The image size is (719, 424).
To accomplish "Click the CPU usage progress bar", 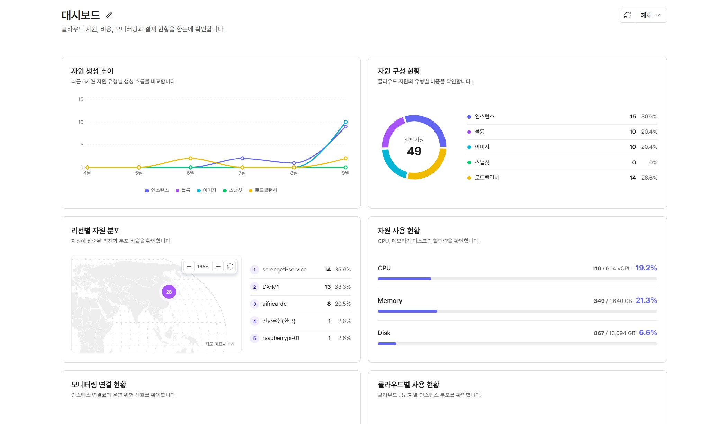I will coord(517,279).
